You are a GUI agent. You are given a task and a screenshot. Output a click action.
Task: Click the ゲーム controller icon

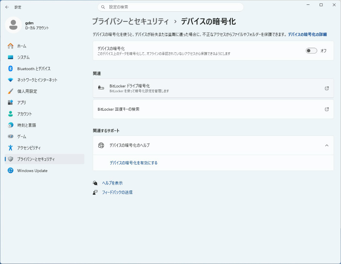(x=10, y=136)
